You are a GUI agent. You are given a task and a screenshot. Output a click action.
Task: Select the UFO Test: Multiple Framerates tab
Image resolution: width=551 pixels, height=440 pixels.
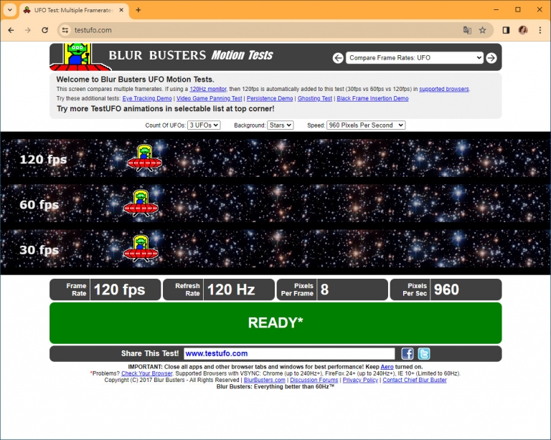(x=73, y=10)
